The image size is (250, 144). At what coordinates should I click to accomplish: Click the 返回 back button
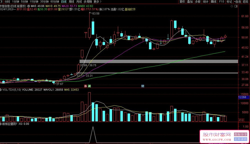click(245, 2)
